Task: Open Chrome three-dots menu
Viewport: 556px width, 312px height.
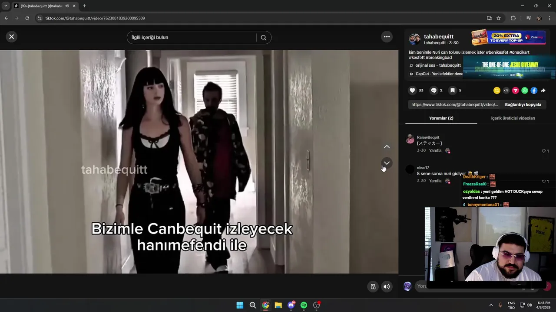Action: [x=550, y=18]
